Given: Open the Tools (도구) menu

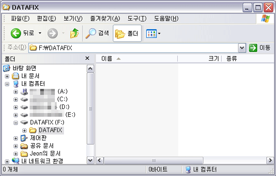Looking at the screenshot, I should (x=137, y=18).
